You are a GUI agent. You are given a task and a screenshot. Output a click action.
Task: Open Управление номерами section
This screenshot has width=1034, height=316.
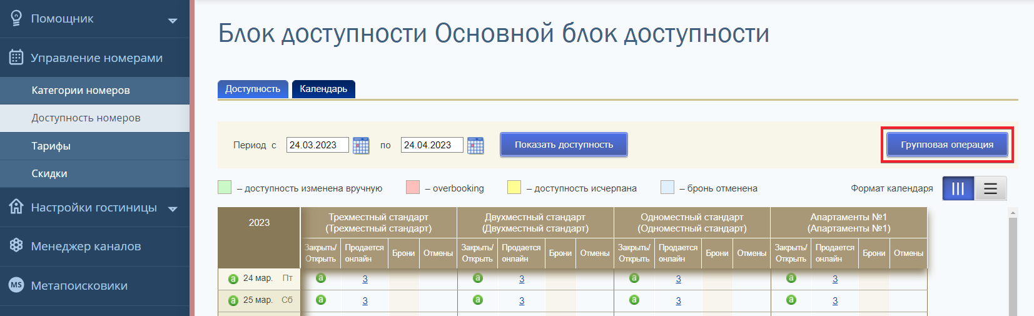[x=94, y=58]
